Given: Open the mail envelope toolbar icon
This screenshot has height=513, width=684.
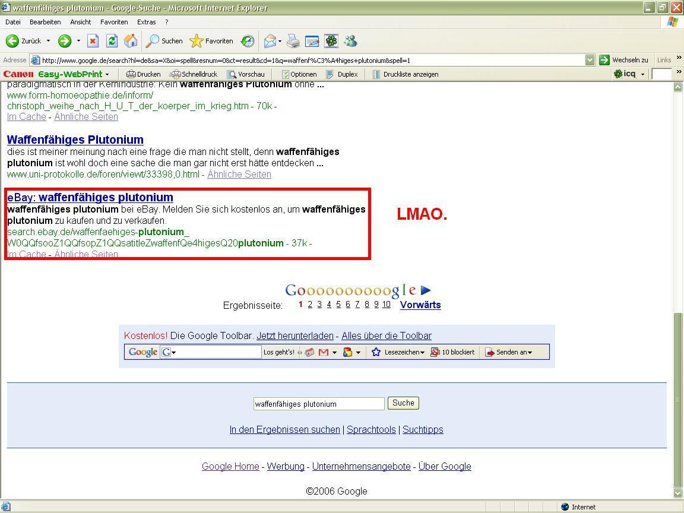Looking at the screenshot, I should point(270,41).
